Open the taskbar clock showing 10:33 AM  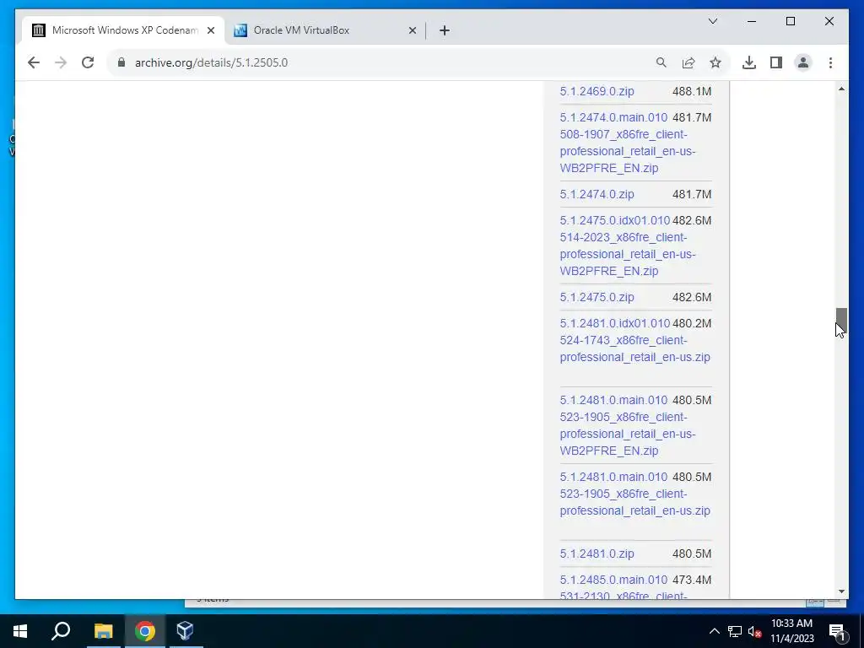(791, 631)
